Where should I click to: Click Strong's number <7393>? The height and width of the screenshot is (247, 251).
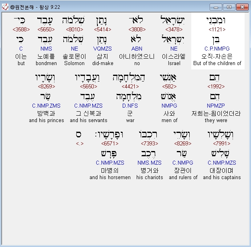pos(150,143)
